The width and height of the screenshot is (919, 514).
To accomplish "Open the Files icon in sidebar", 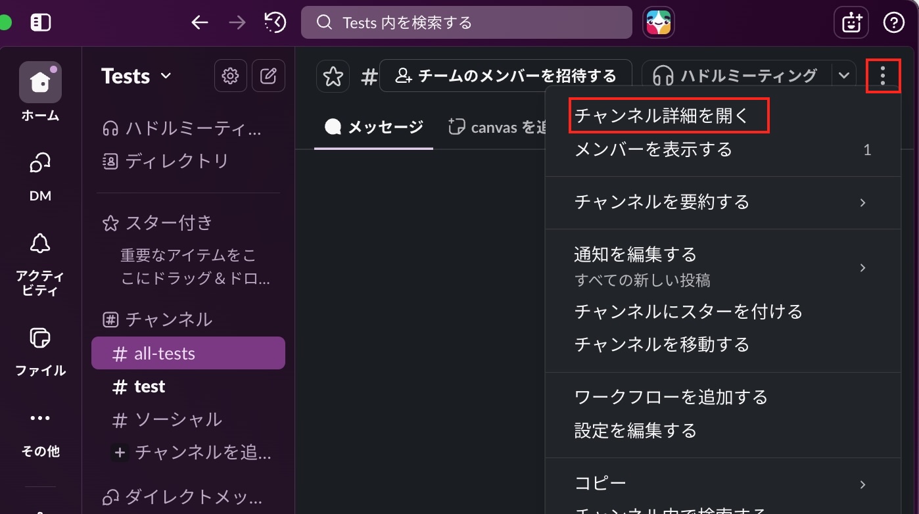I will [x=40, y=339].
